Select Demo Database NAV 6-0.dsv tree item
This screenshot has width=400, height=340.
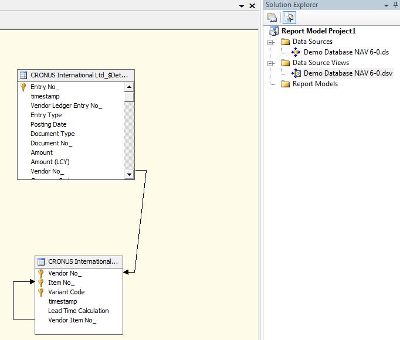[348, 73]
